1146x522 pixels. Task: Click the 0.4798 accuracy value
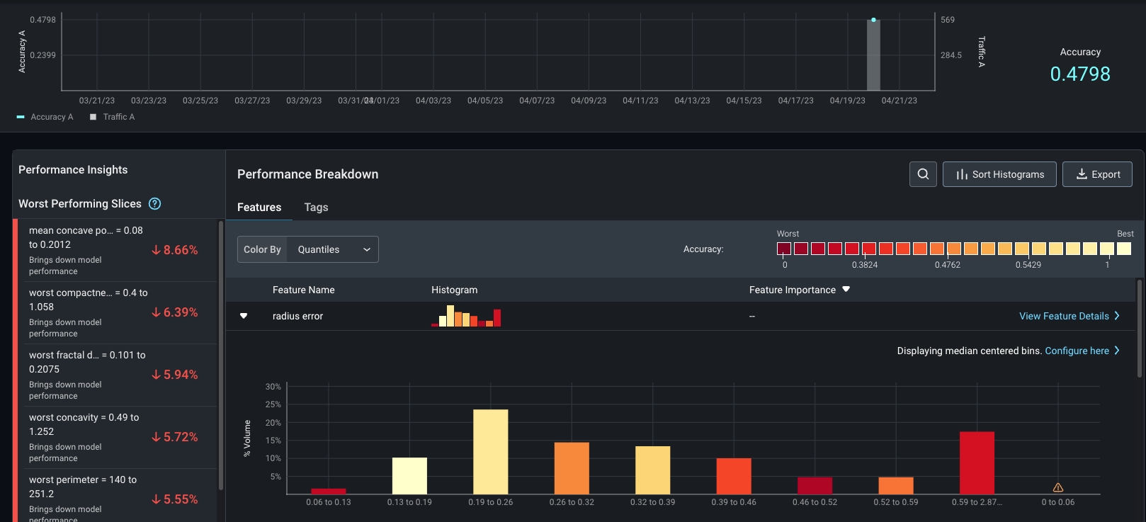click(1080, 74)
